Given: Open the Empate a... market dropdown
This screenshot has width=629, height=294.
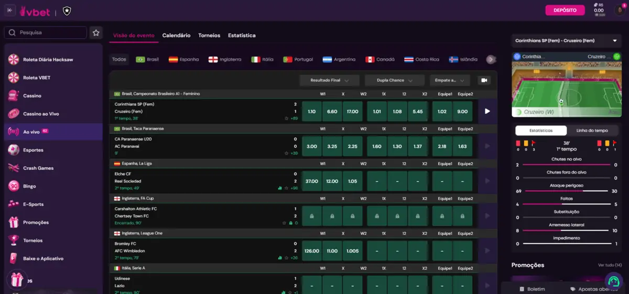Looking at the screenshot, I should pyautogui.click(x=450, y=80).
